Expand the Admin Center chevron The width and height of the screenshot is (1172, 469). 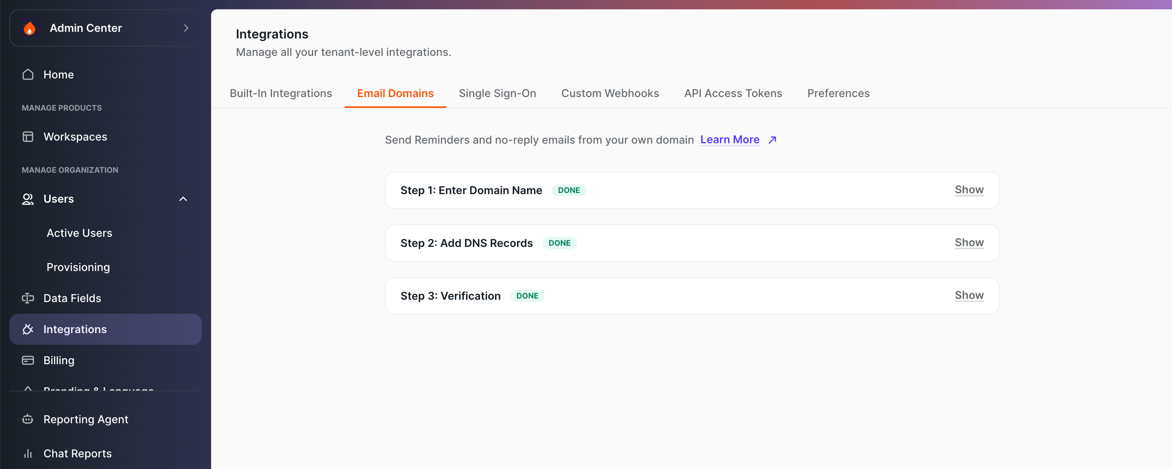[x=186, y=28]
